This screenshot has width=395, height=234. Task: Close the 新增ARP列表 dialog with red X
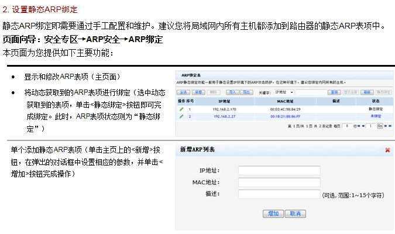[387, 150]
